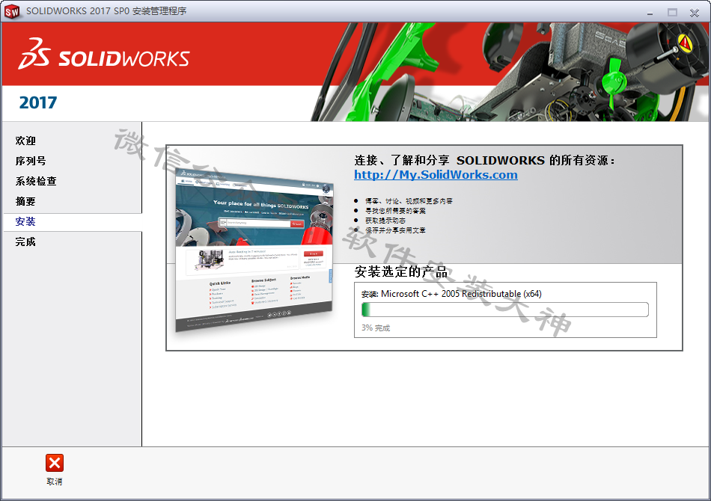Click the '博客、讨论、视频和更多内容' bullet

pyautogui.click(x=409, y=201)
